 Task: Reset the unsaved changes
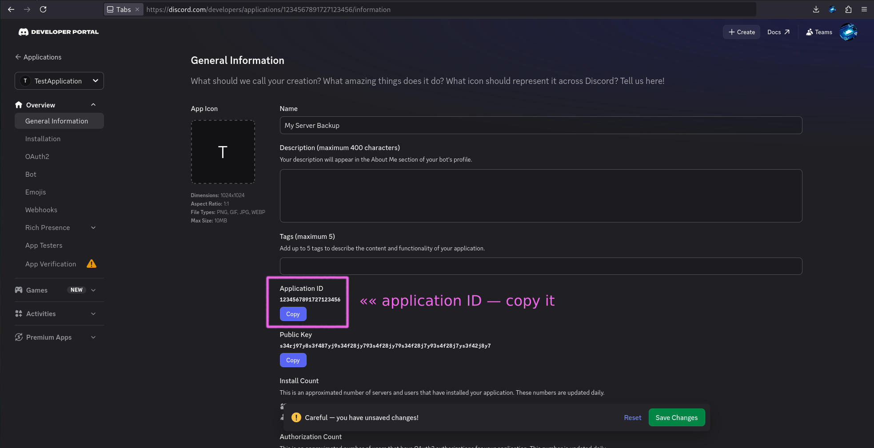[633, 417]
